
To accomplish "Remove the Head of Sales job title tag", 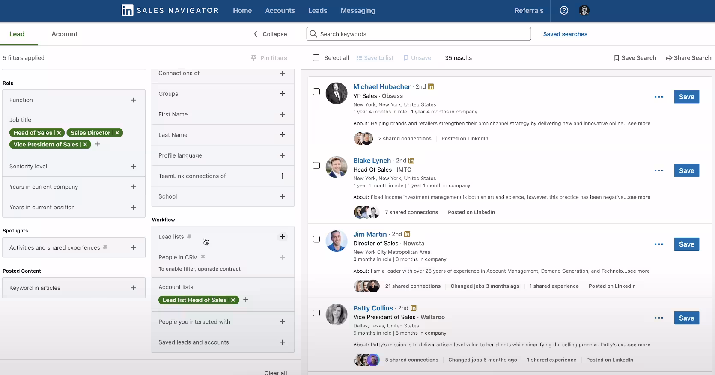I will coord(59,133).
